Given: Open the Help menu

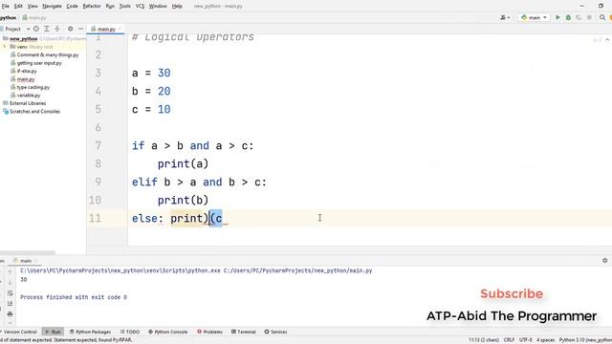Looking at the screenshot, I should click(177, 7).
